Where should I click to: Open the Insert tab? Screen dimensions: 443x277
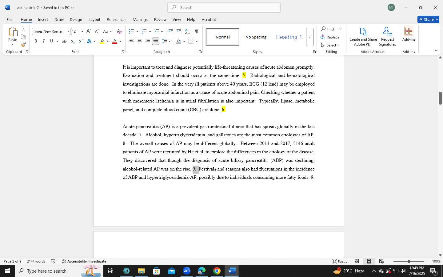point(43,19)
